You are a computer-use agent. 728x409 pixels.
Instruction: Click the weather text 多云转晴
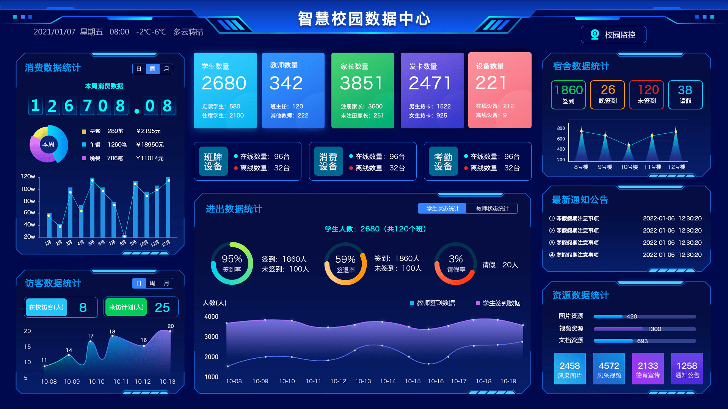click(188, 32)
